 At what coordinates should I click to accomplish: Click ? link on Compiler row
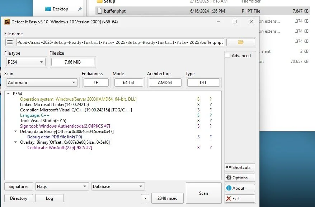point(211,110)
